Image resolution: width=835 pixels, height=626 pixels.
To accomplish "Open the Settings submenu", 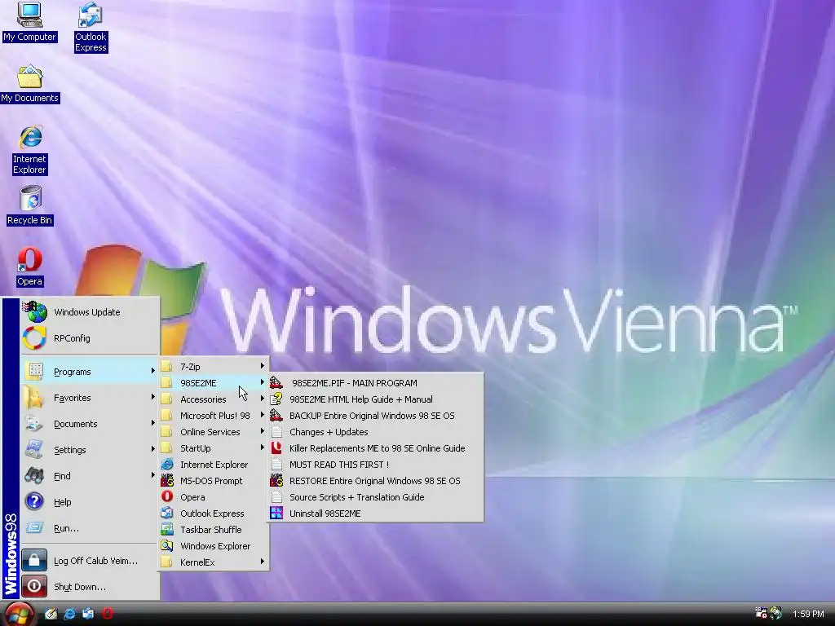I will click(x=90, y=450).
